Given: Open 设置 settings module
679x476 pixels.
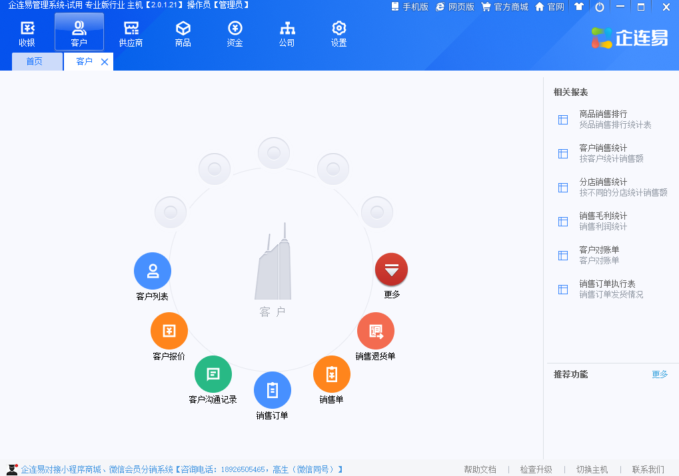Looking at the screenshot, I should point(339,33).
